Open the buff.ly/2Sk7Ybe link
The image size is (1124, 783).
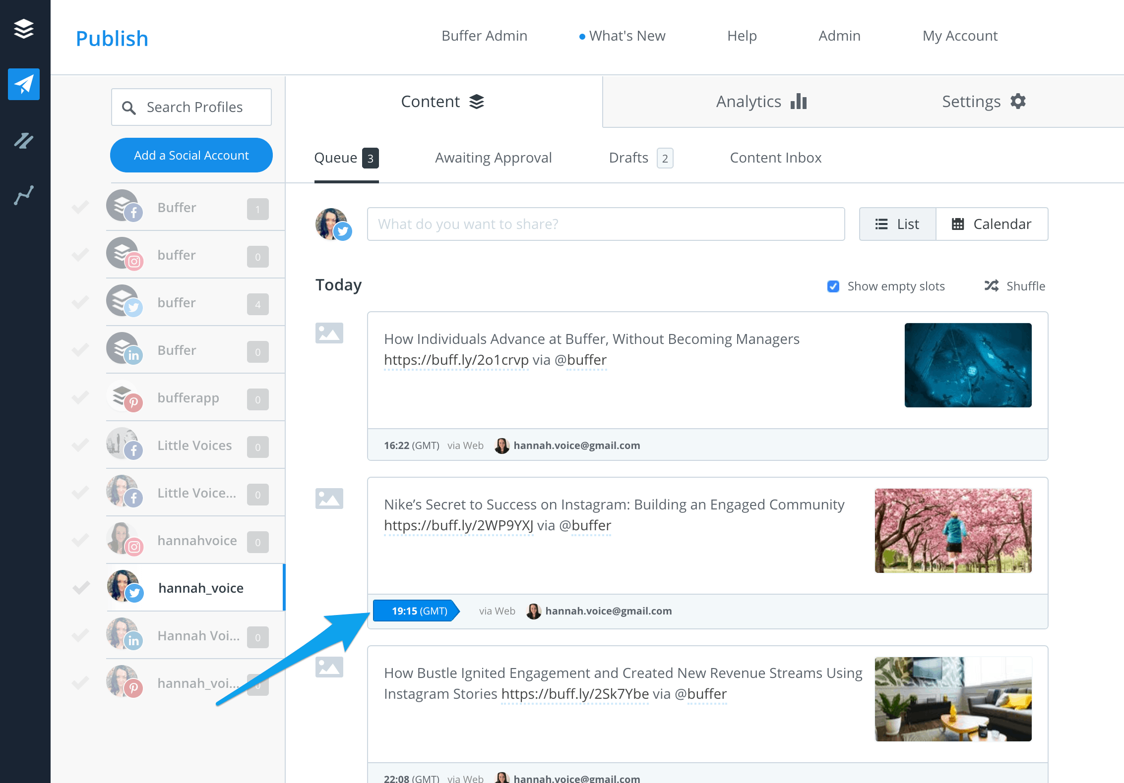pos(575,694)
